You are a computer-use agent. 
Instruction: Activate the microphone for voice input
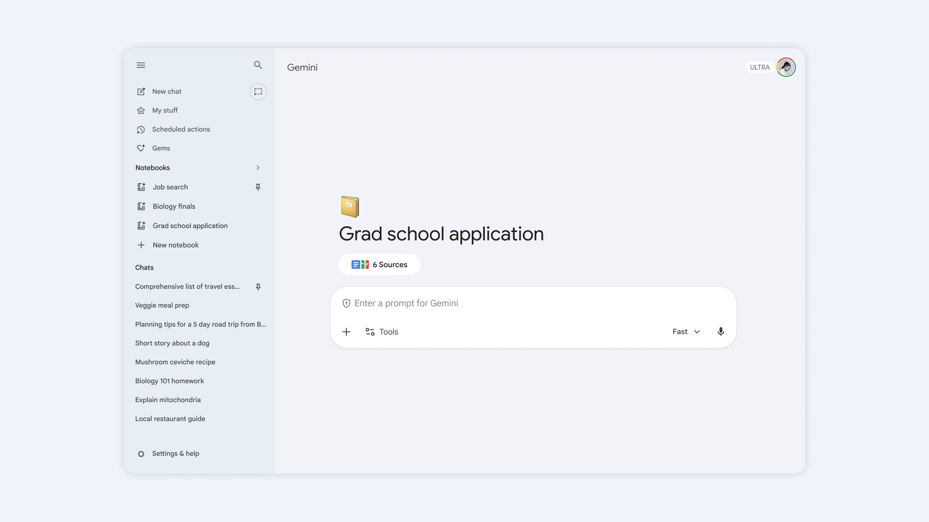point(720,332)
